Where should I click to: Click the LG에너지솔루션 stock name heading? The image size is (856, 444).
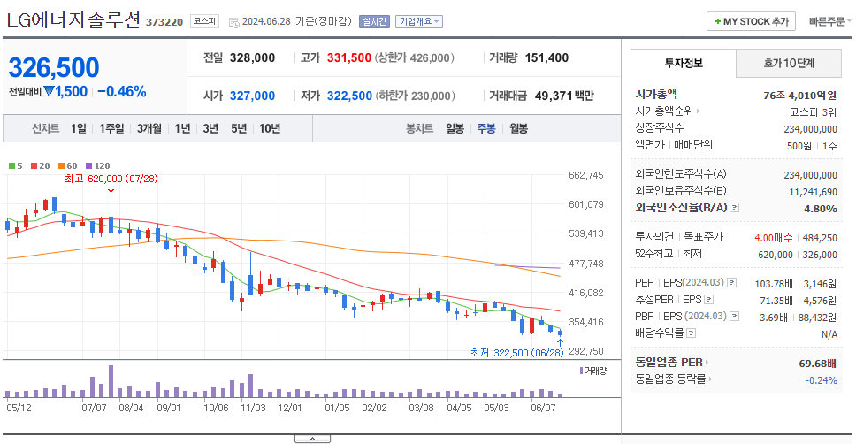[73, 20]
